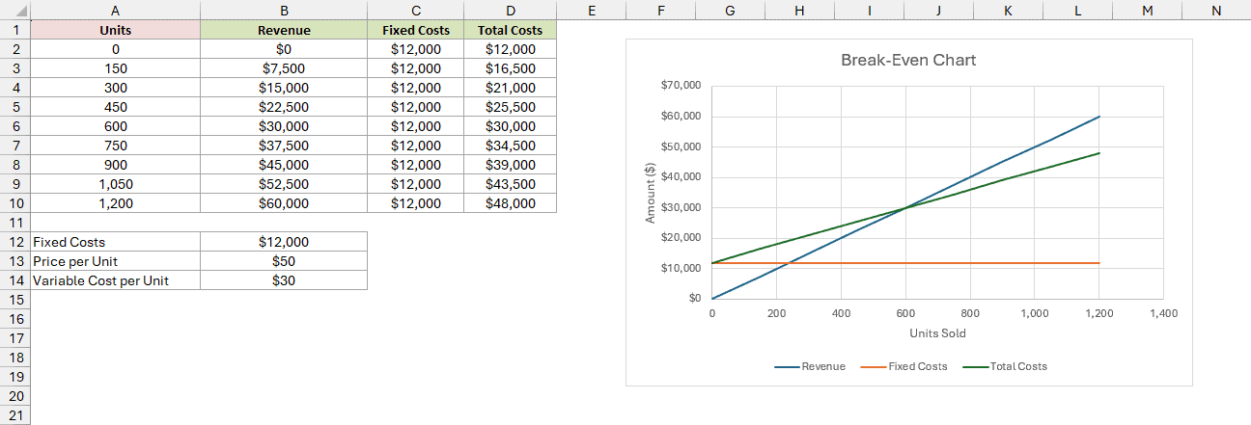Image resolution: width=1251 pixels, height=425 pixels.
Task: Select the $50 price value cell
Action: 284,261
